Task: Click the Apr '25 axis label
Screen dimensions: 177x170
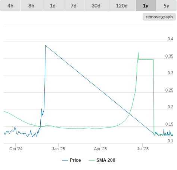Action: click(x=100, y=149)
